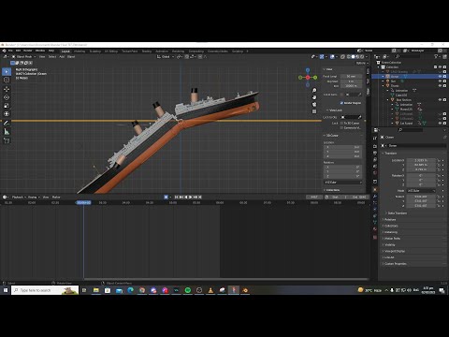Choose the Rotate tool
The image size is (449, 337).
(7, 97)
